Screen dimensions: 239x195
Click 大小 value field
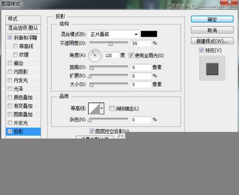pos(141,85)
